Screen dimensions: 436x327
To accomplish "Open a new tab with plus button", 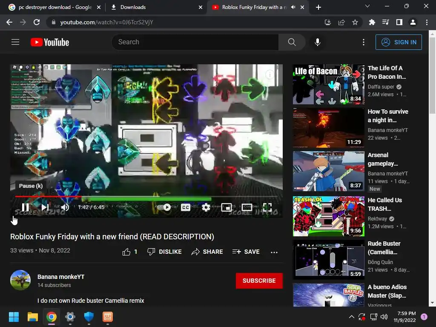I will pos(318,7).
